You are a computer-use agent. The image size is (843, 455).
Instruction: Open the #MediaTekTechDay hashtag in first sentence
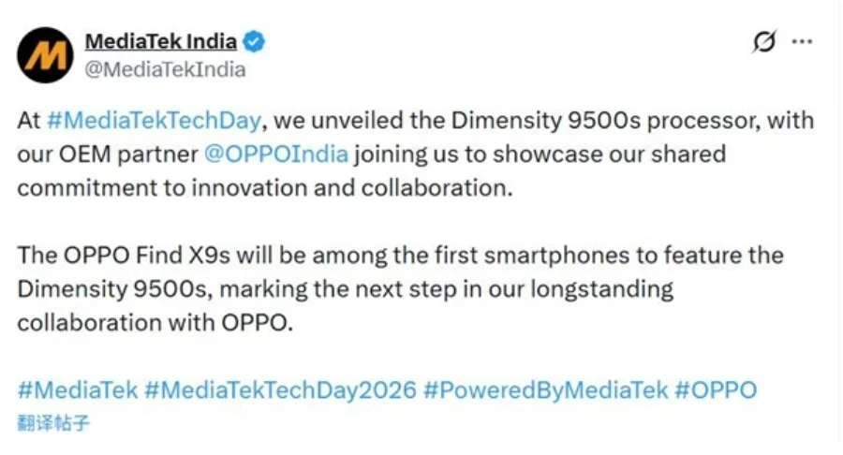[x=156, y=121]
